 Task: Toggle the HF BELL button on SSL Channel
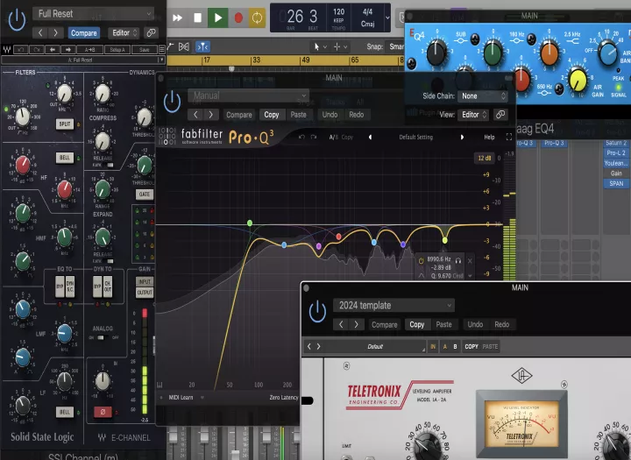pos(64,158)
